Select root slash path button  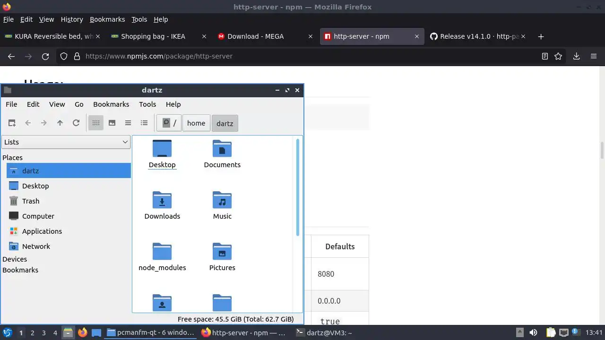(169, 123)
